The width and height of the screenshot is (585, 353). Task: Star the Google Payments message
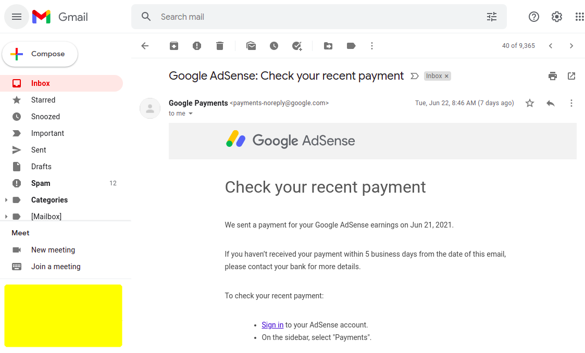pos(529,103)
